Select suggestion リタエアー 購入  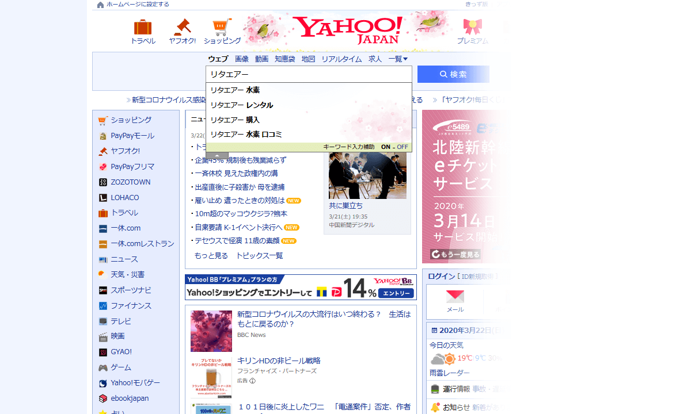coord(309,120)
